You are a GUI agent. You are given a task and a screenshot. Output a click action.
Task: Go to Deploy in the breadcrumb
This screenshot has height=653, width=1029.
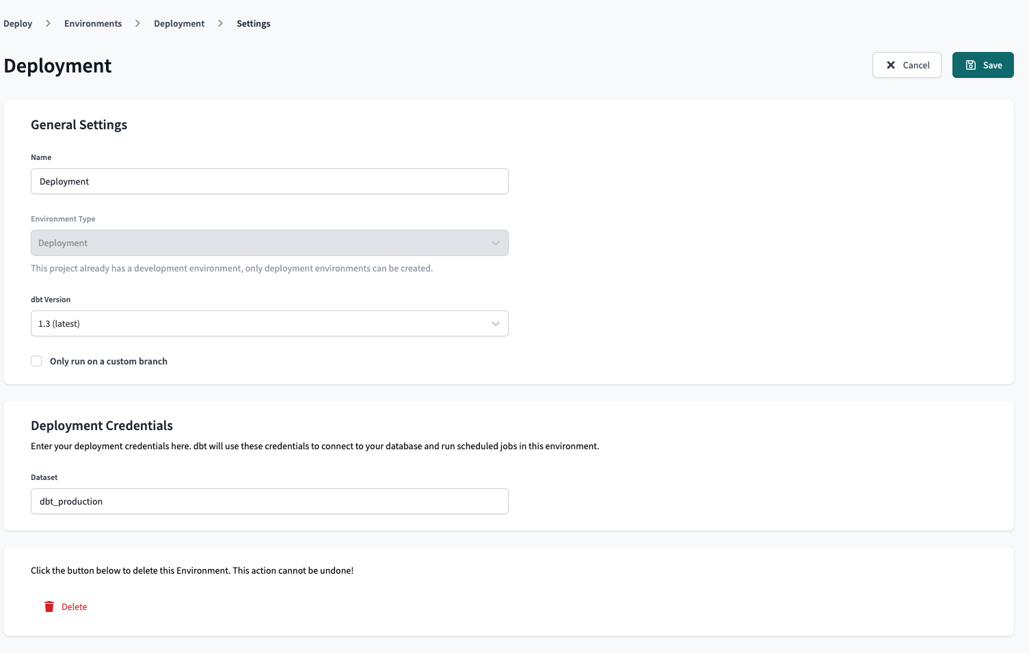tap(18, 23)
